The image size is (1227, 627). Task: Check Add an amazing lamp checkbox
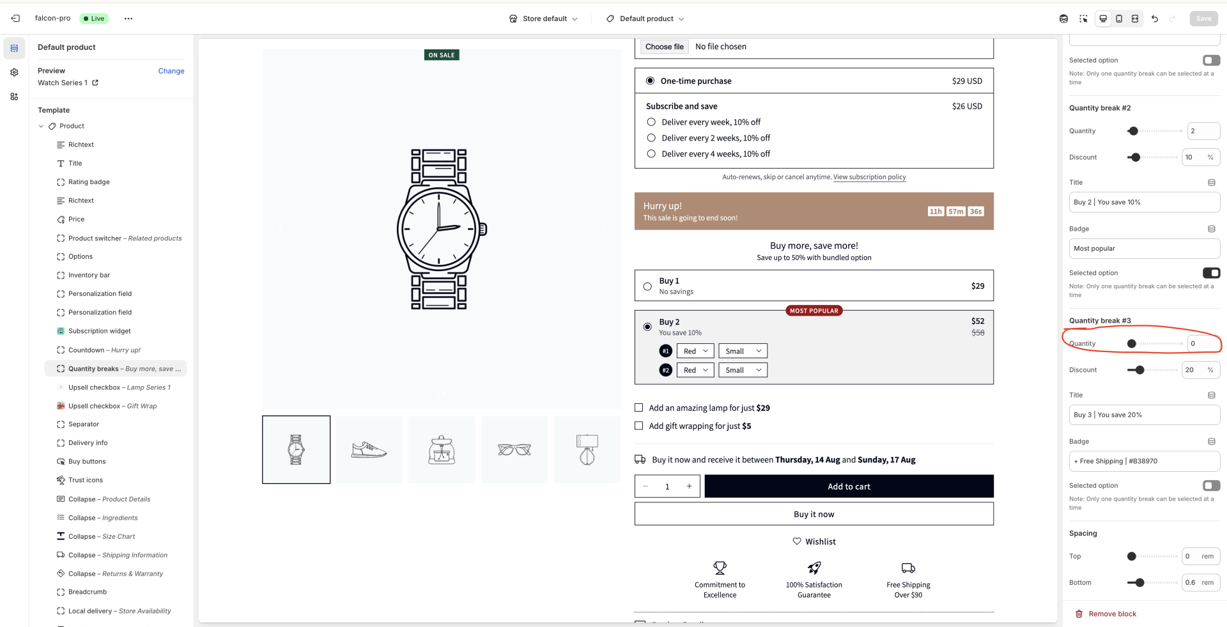pyautogui.click(x=638, y=408)
